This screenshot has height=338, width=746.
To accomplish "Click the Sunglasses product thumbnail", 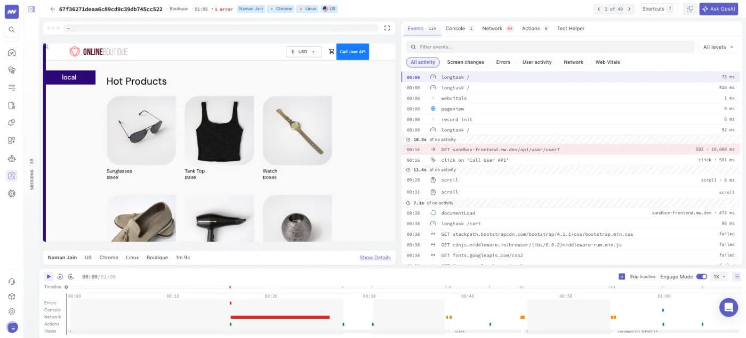I will click(x=141, y=130).
